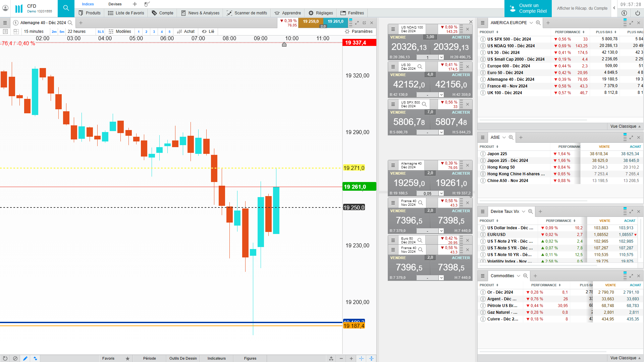The width and height of the screenshot is (644, 362).
Task: Select Japon 225 row in ASIE list
Action: tap(497, 154)
